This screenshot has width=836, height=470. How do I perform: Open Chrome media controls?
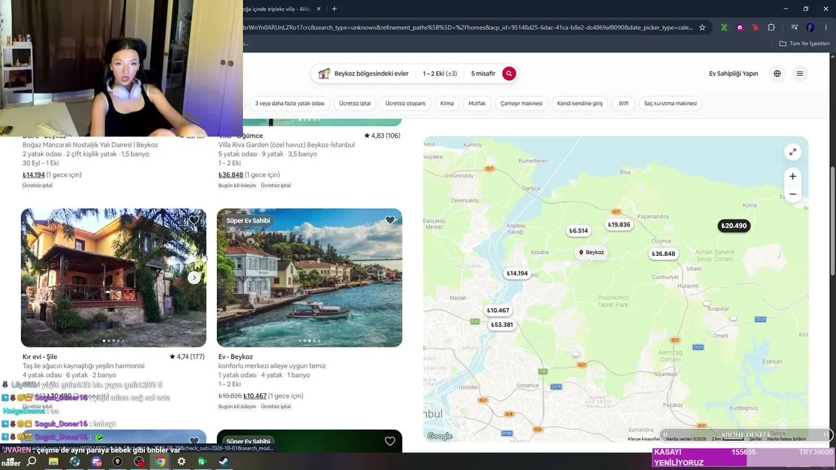(x=794, y=27)
